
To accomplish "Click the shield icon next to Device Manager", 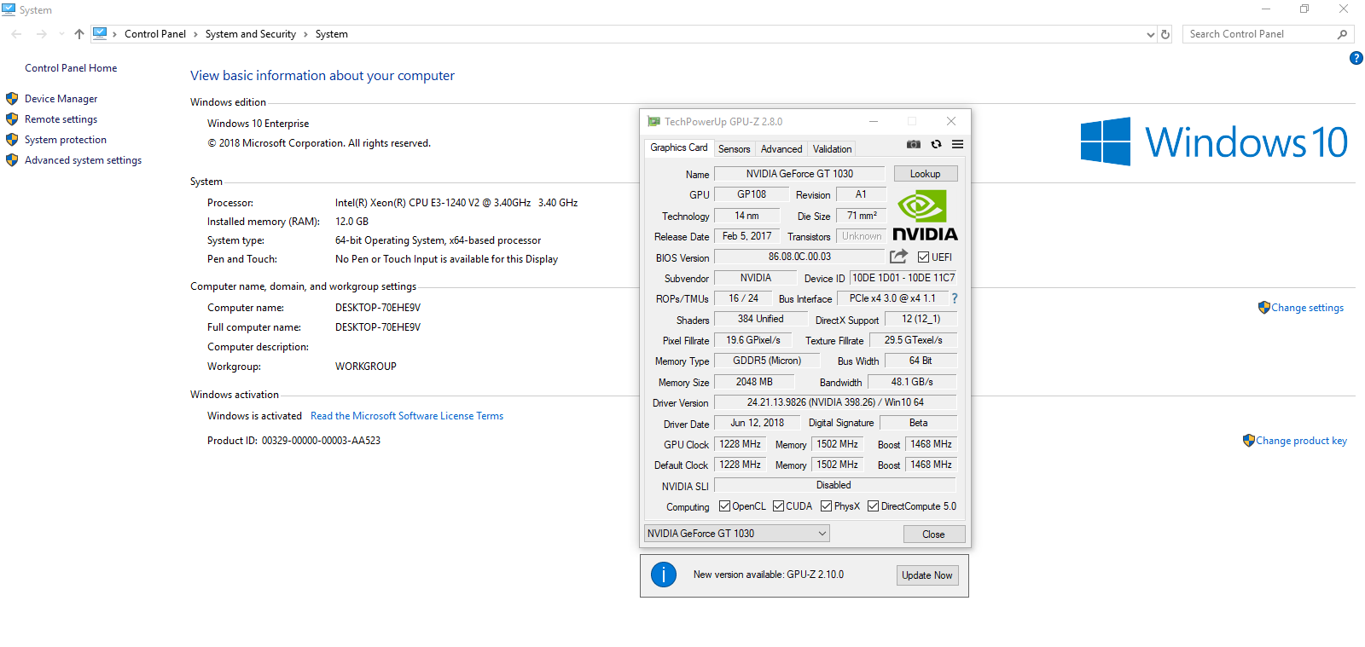I will [x=12, y=99].
